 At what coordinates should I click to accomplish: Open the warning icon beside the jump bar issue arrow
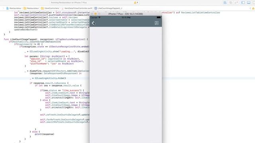click(253, 8)
